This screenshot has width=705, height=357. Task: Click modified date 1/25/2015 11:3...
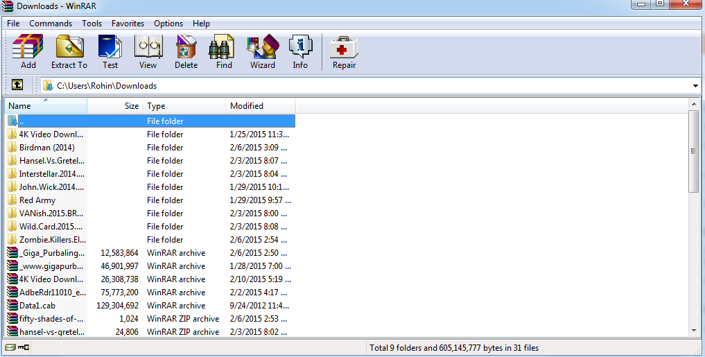(259, 134)
